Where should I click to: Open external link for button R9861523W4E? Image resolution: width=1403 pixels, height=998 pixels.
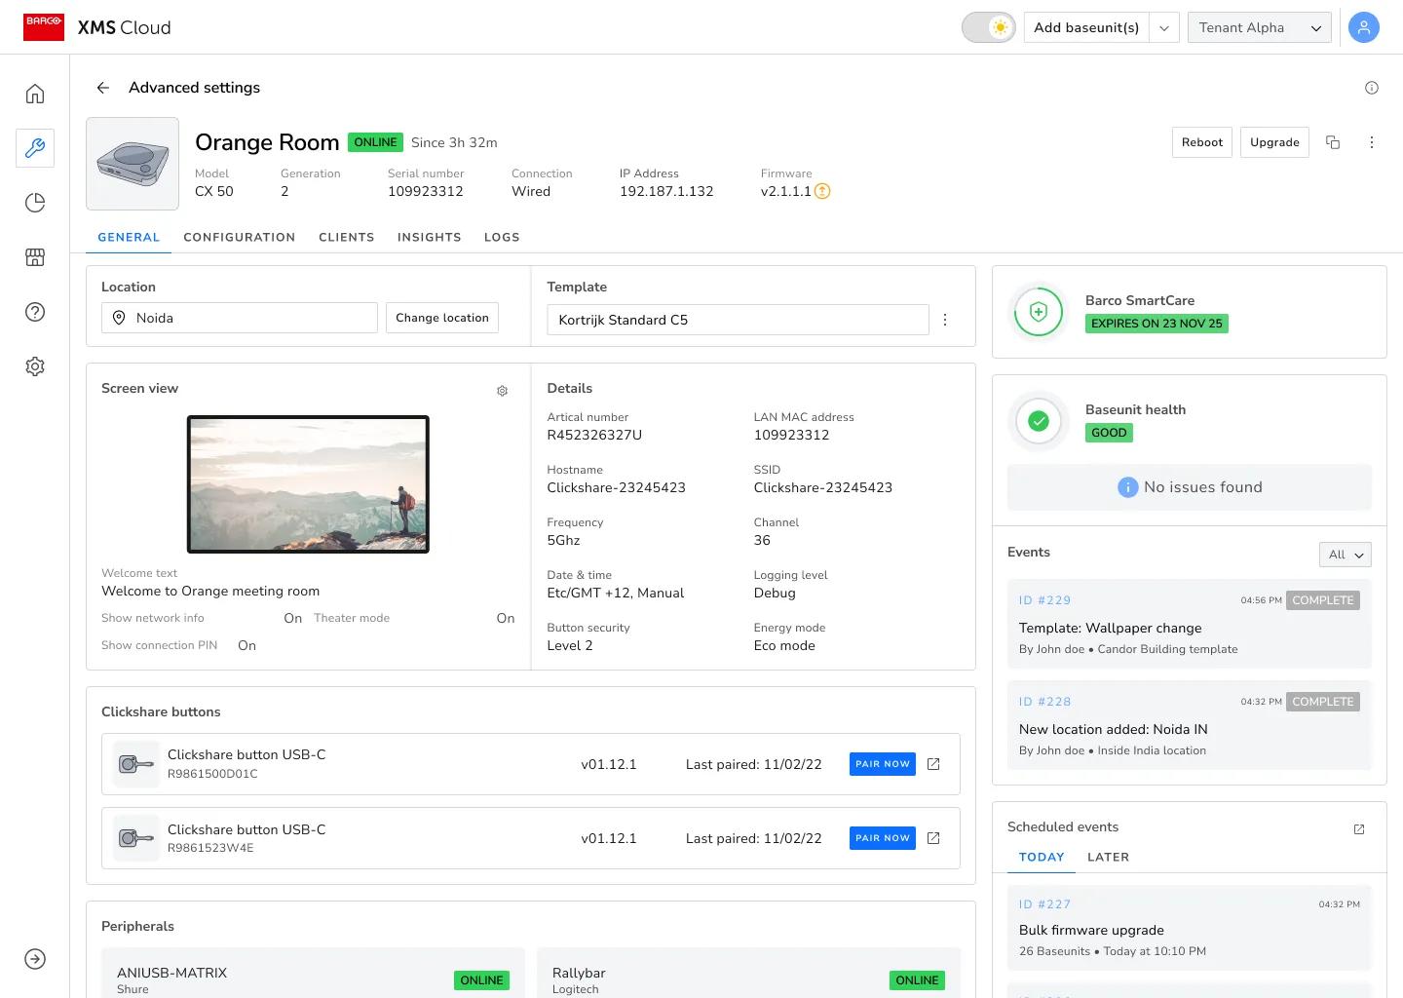click(933, 838)
